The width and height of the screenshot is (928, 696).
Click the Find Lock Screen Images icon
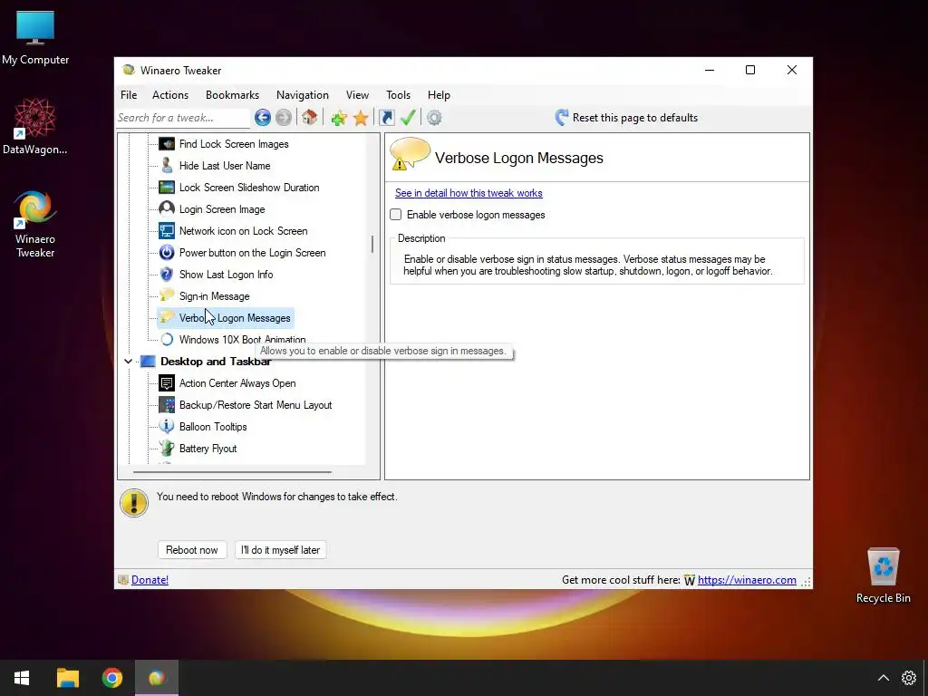click(x=167, y=144)
